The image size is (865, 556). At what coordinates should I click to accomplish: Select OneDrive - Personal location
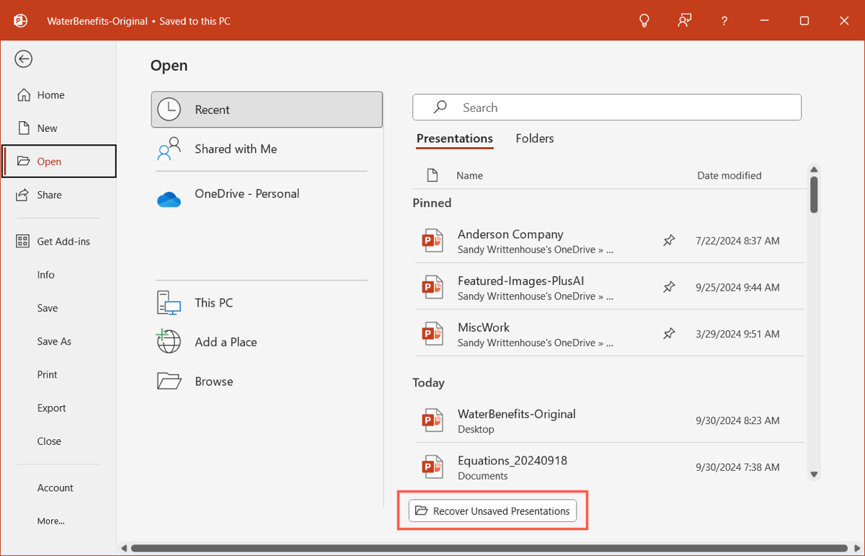point(247,194)
